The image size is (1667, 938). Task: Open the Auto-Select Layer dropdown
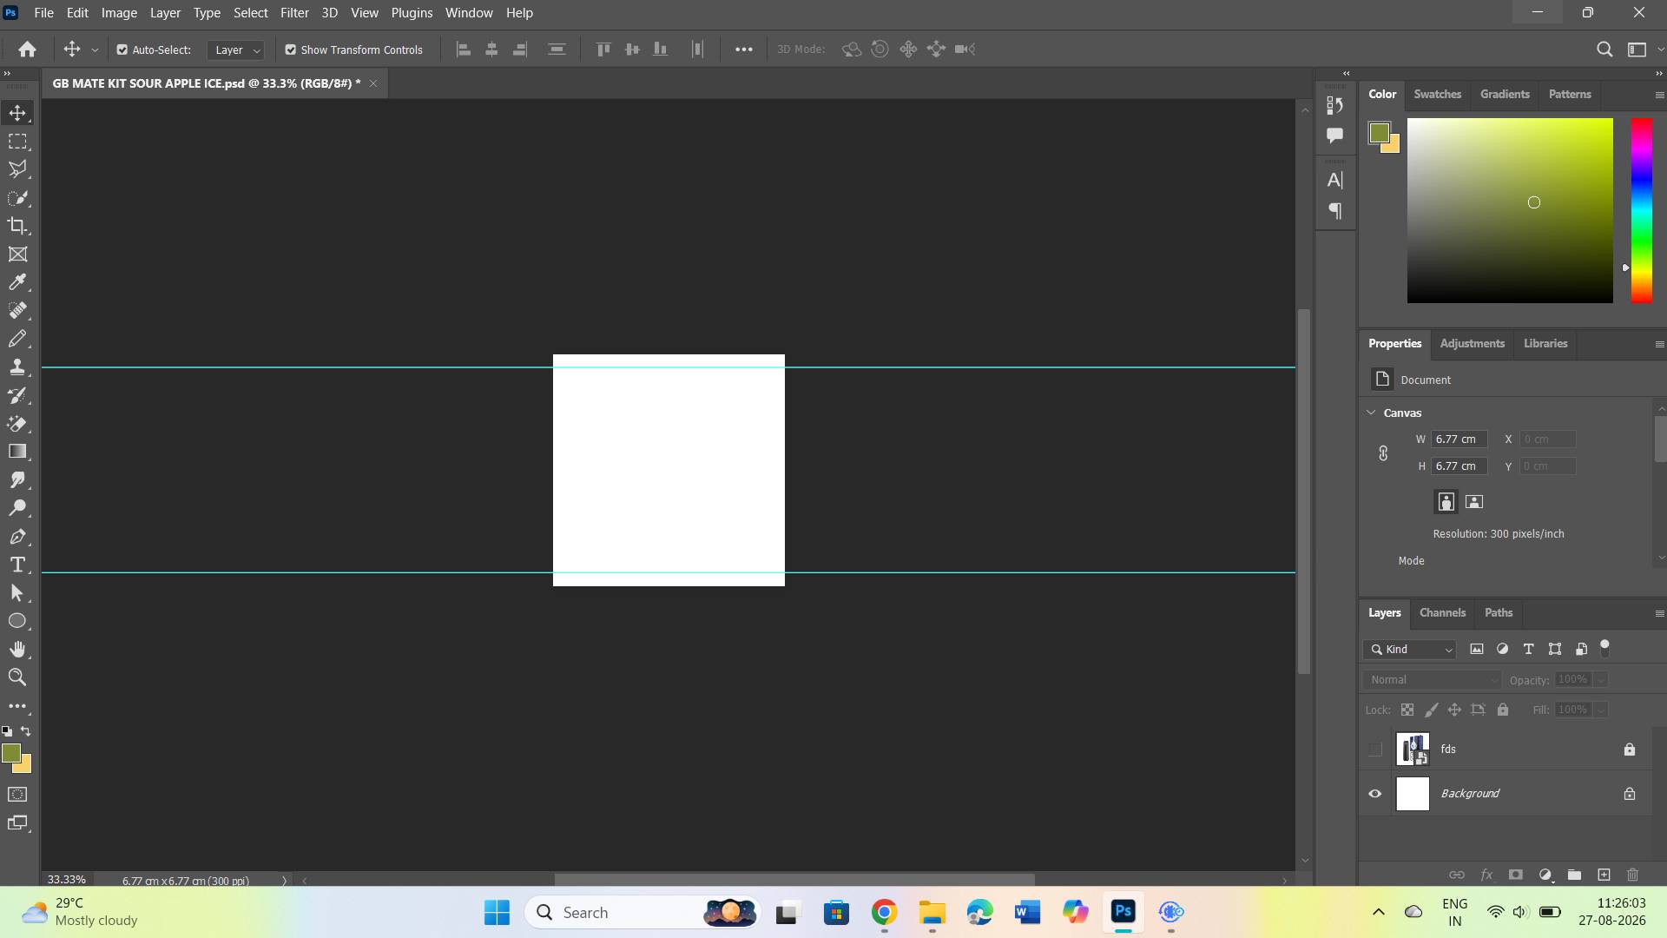[x=235, y=50]
